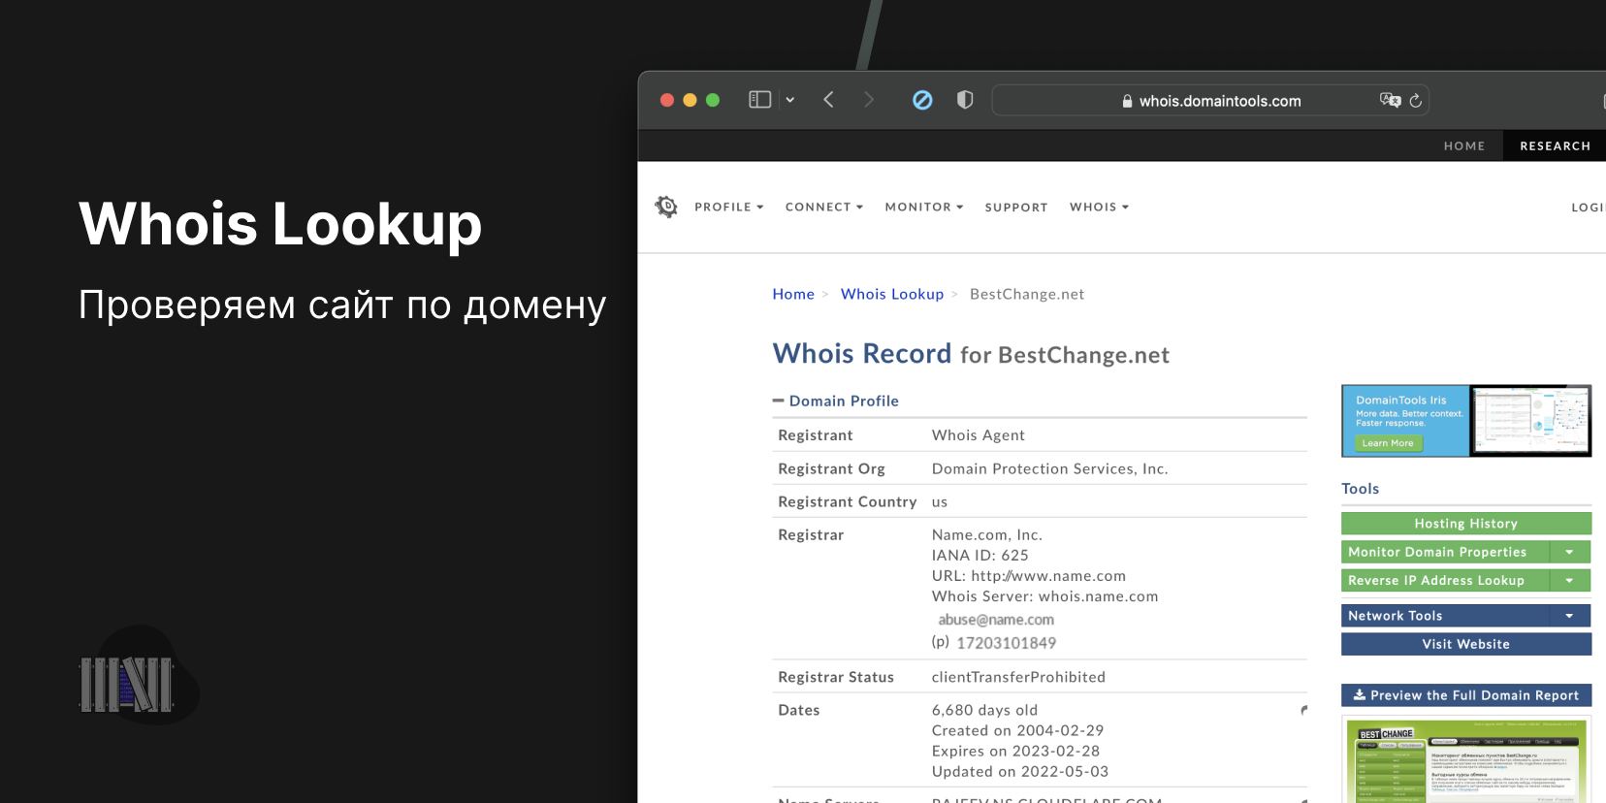Expand the Network Tools dropdown arrow
Image resolution: width=1606 pixels, height=803 pixels.
1570,616
